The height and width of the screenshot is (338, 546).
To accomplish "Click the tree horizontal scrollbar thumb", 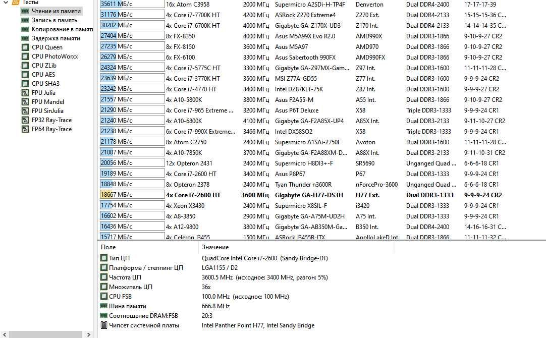I will point(45,334).
